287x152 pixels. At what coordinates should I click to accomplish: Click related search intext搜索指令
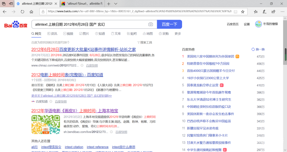tap(51, 147)
